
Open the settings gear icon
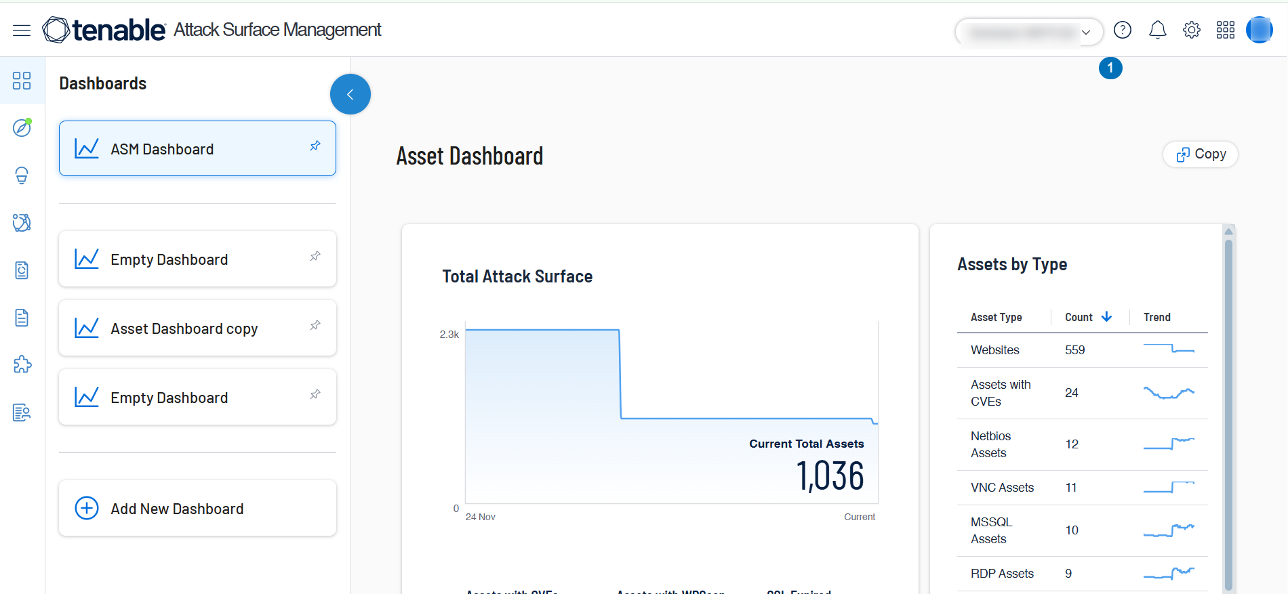point(1191,30)
